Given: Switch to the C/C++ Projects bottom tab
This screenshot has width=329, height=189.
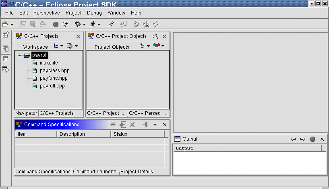Looking at the screenshot, I should pos(57,113).
